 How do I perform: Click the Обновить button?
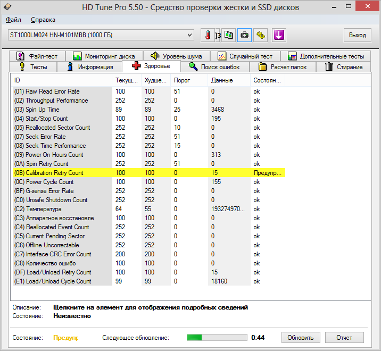pyautogui.click(x=301, y=338)
